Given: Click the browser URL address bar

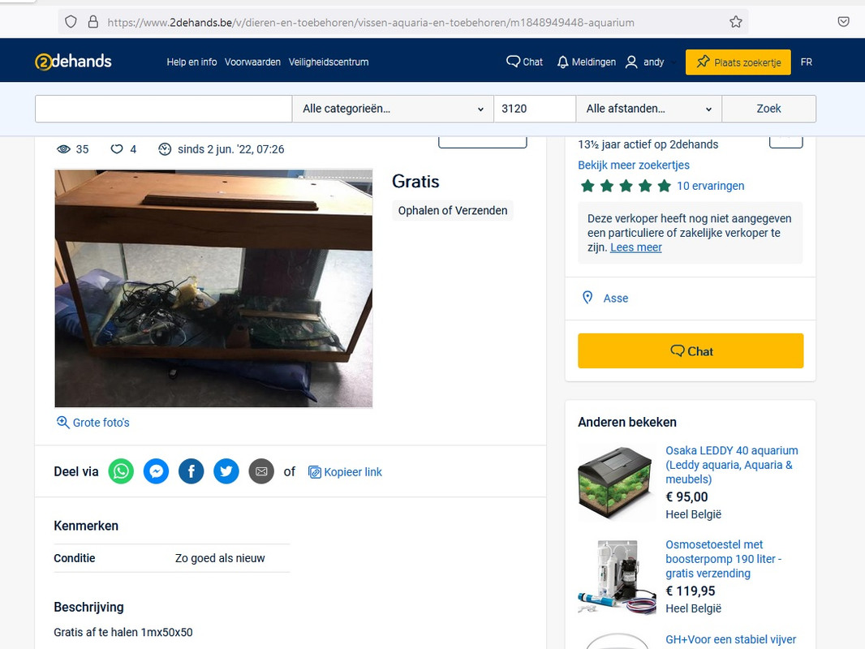Looking at the screenshot, I should [402, 22].
